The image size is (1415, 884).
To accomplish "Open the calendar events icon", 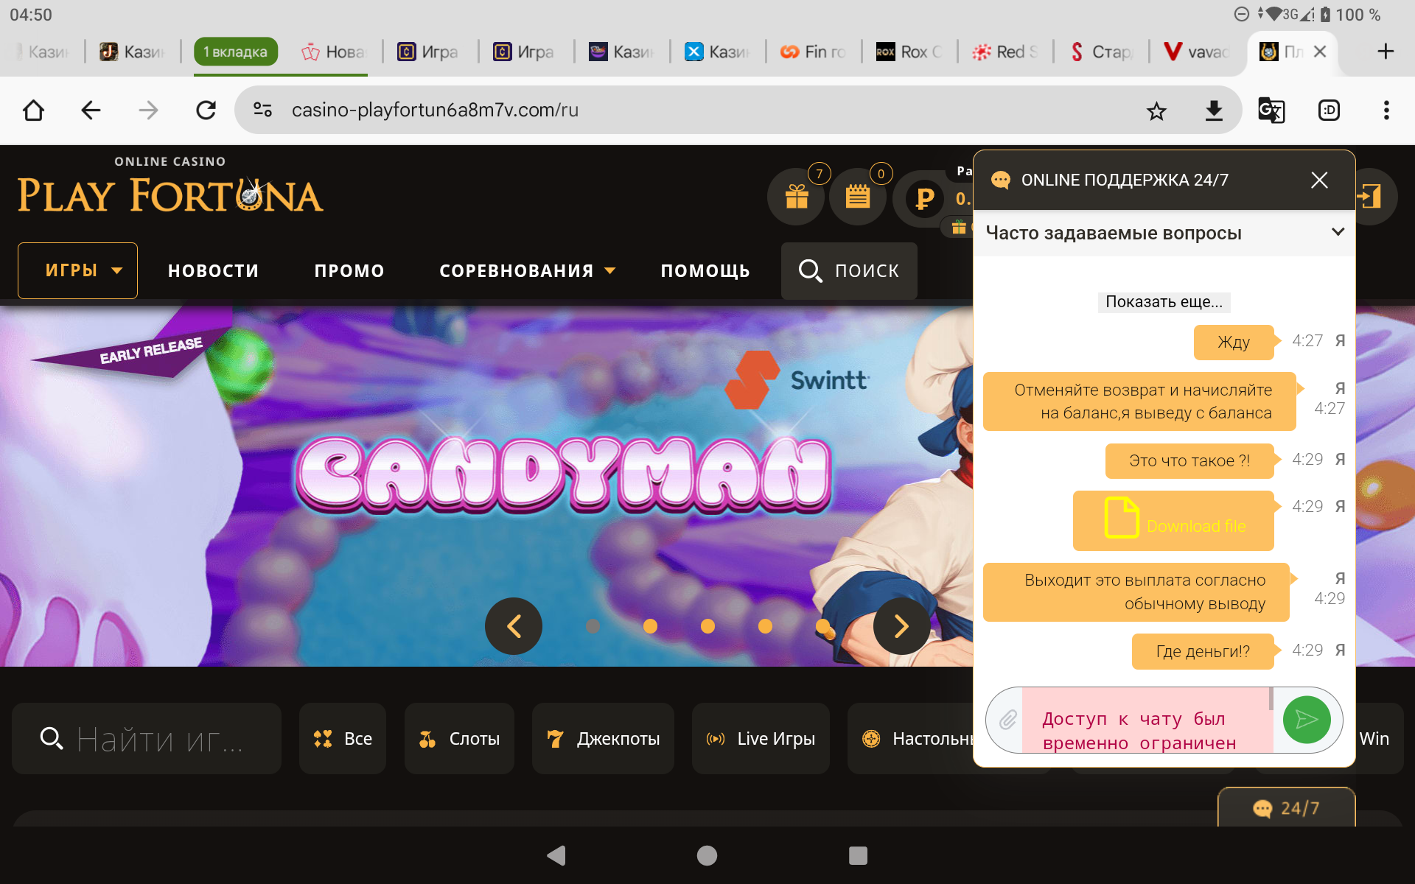I will pos(857,197).
